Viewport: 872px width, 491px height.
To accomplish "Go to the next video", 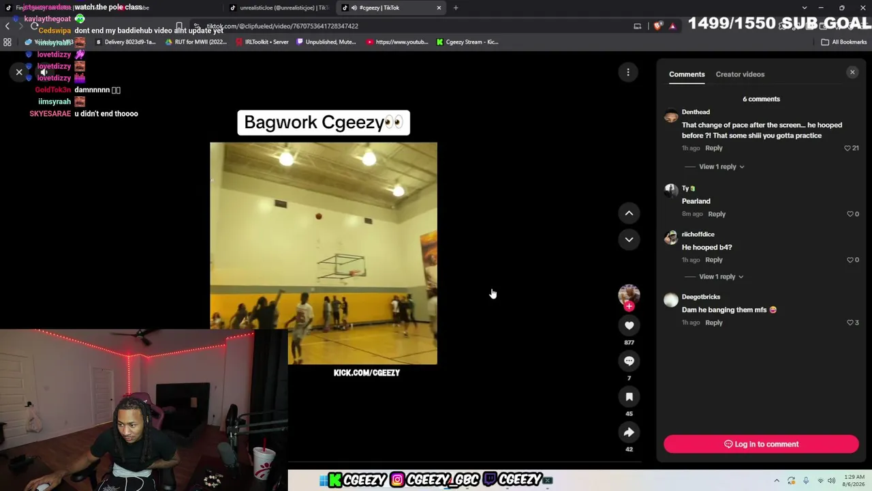I will point(629,239).
